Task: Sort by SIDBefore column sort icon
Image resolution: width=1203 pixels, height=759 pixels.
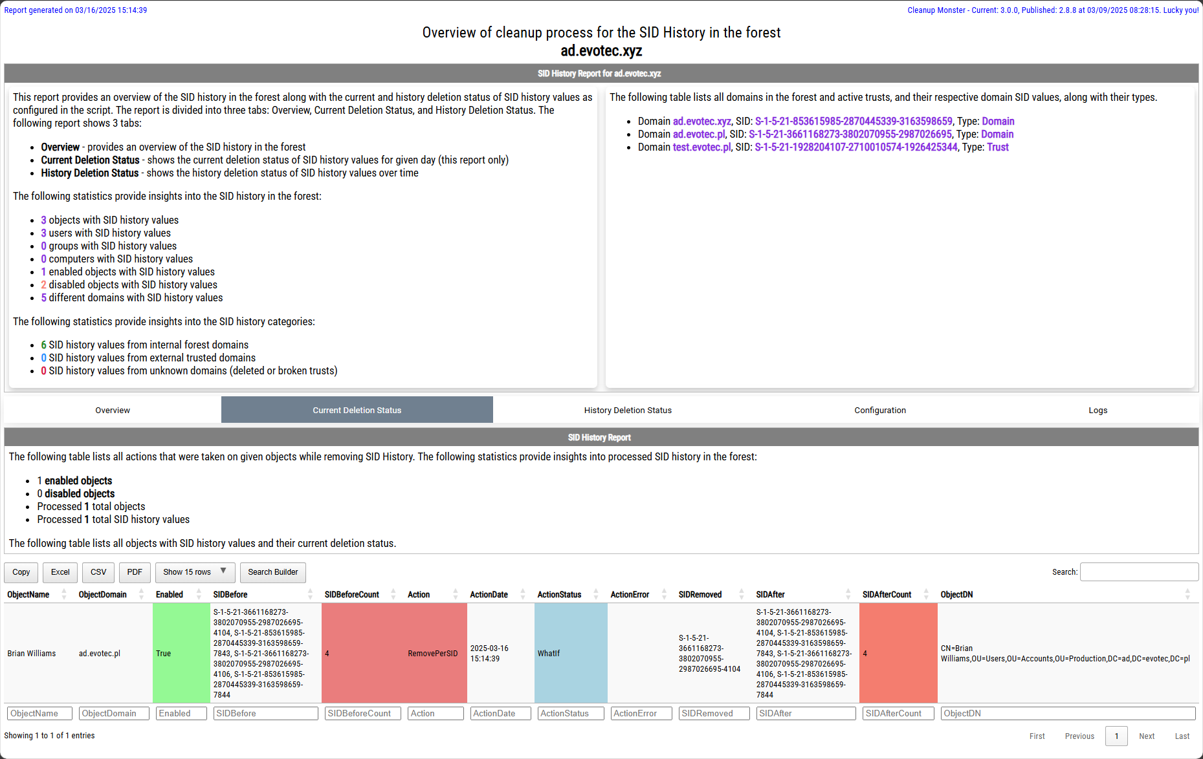Action: point(310,594)
